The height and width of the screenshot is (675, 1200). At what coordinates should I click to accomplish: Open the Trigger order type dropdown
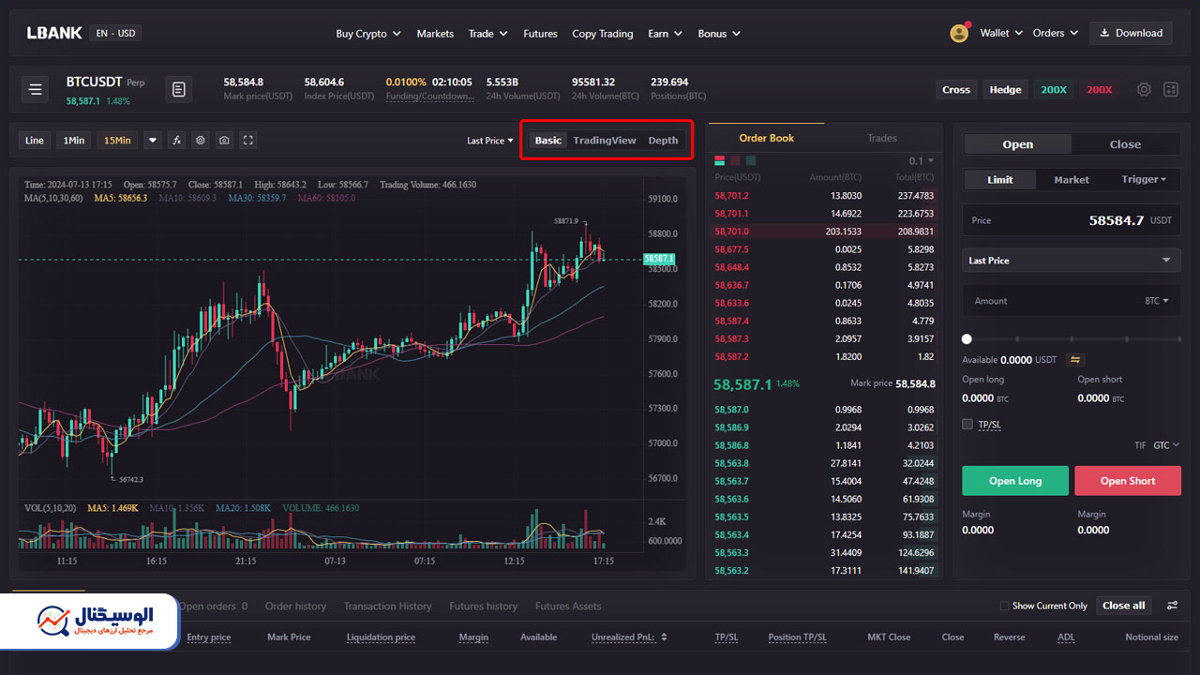coord(1144,179)
